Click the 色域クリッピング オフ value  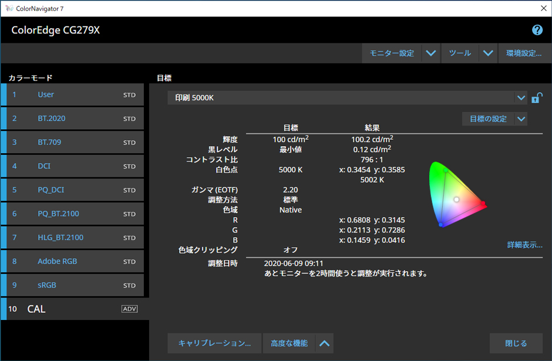coord(291,250)
